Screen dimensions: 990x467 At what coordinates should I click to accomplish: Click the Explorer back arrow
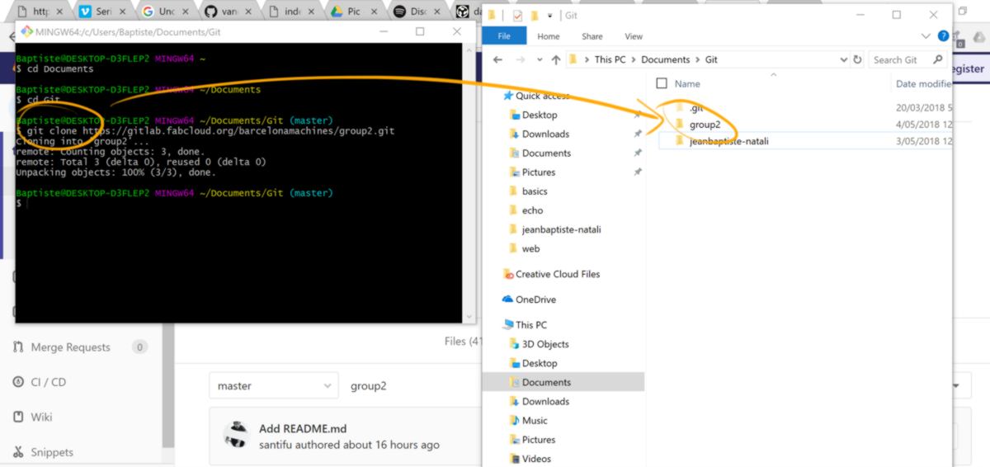click(x=497, y=60)
